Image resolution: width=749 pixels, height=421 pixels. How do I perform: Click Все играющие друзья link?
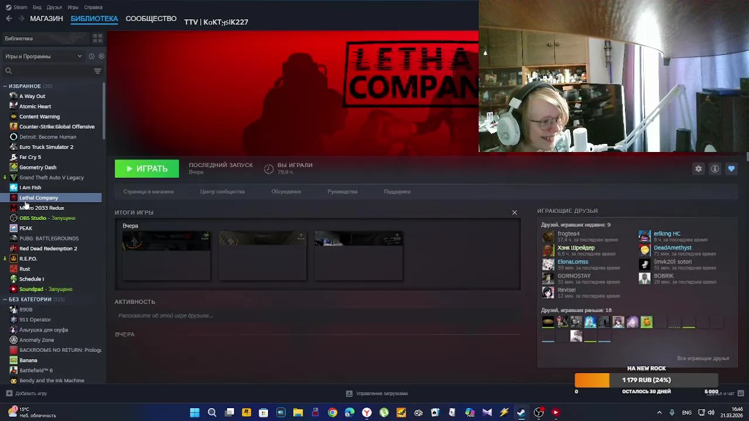pyautogui.click(x=703, y=358)
